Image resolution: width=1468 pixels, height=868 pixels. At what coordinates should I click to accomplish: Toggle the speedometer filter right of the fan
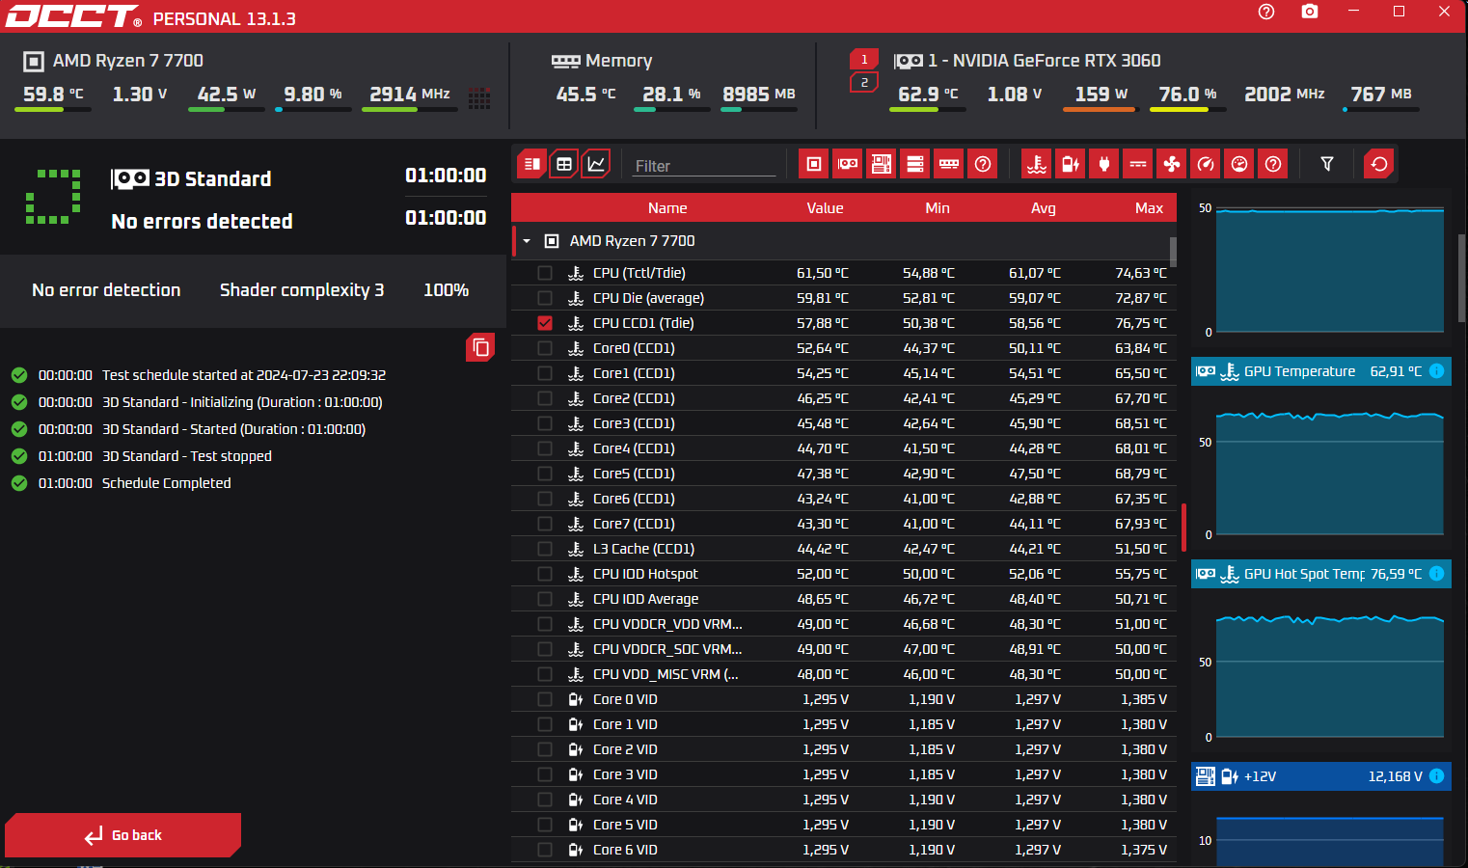[1206, 164]
